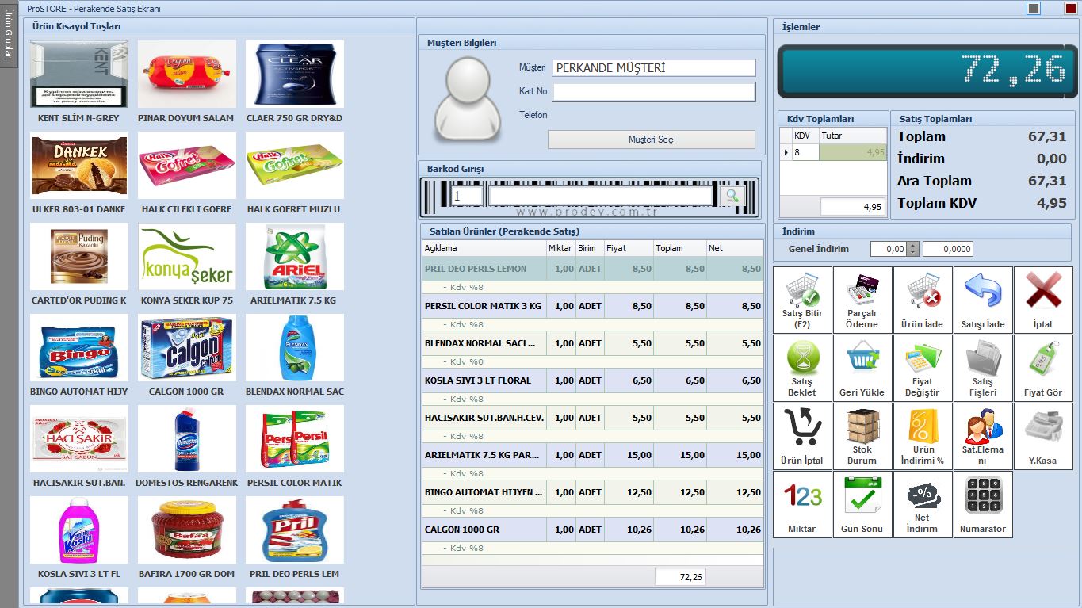Screen dimensions: 1082x608
Task: Click the Müşteri Seç button
Action: [x=651, y=140]
